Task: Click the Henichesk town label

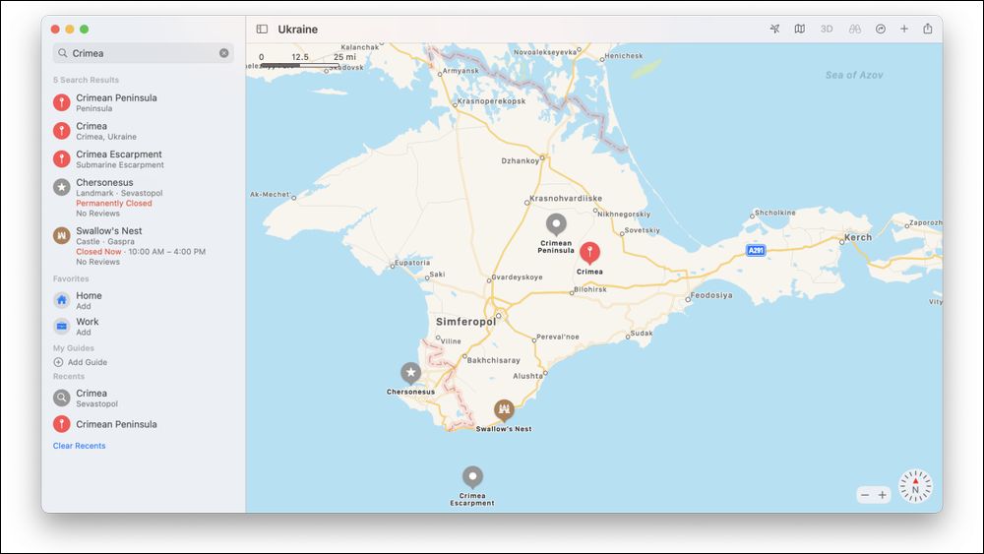Action: click(624, 56)
